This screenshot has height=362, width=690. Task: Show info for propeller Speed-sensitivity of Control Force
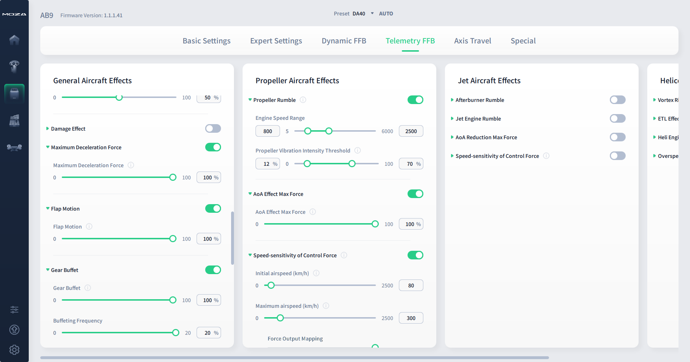click(344, 255)
